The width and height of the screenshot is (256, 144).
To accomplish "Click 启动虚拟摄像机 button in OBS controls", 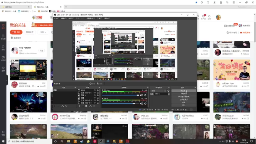I will pyautogui.click(x=184, y=97).
